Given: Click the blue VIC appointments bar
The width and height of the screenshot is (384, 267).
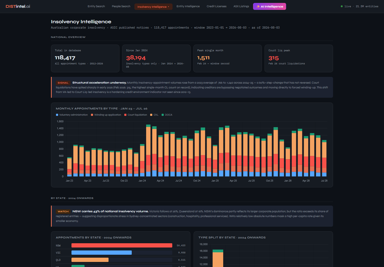Looking at the screenshot, I should point(102,253).
